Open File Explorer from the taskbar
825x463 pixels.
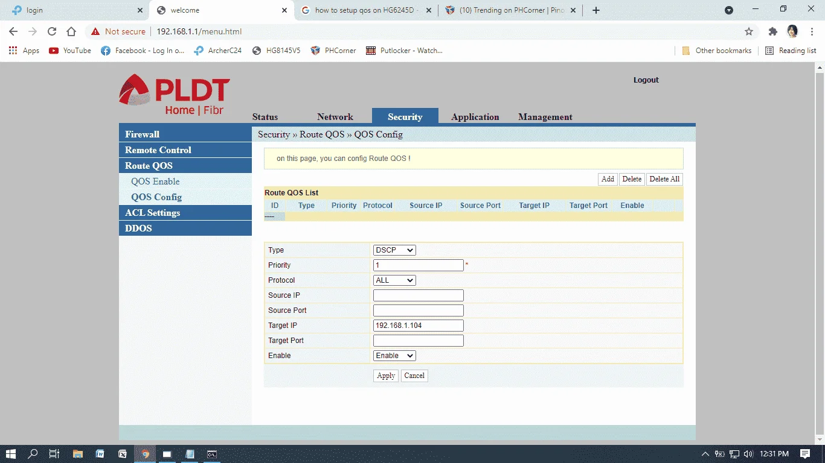point(77,454)
